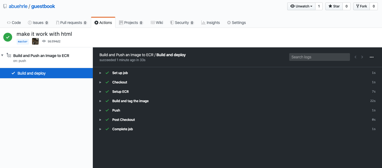Open the Insights tab
The image size is (382, 168).
pyautogui.click(x=210, y=23)
